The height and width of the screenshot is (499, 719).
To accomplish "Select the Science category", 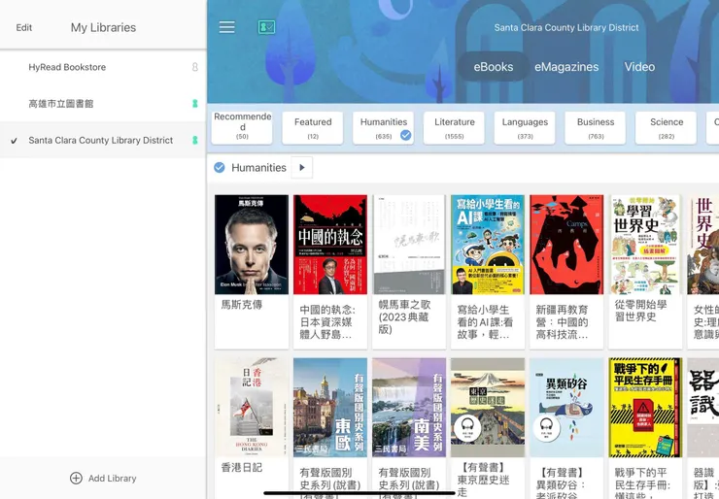I will [x=666, y=128].
